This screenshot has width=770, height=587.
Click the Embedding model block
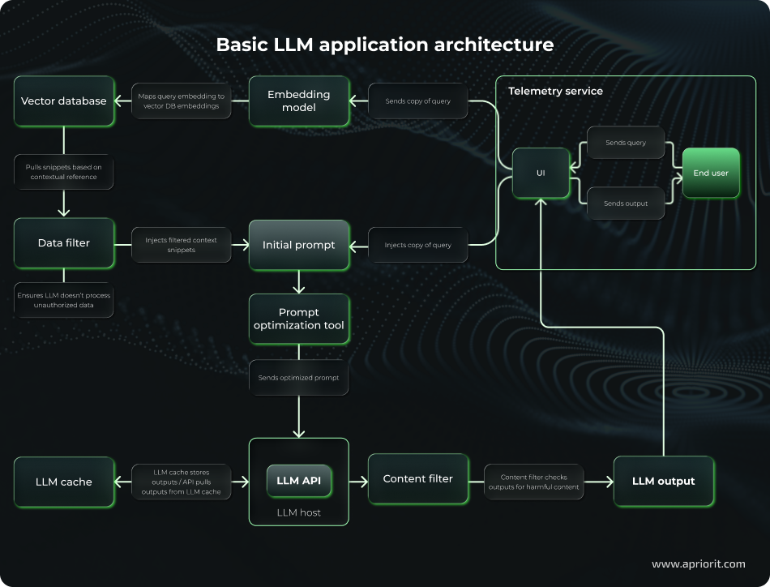[x=299, y=101]
